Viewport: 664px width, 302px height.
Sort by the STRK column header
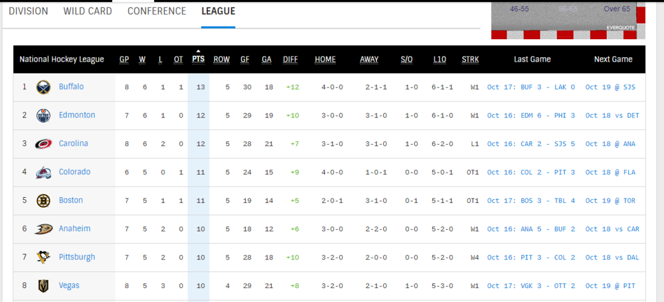pos(471,59)
